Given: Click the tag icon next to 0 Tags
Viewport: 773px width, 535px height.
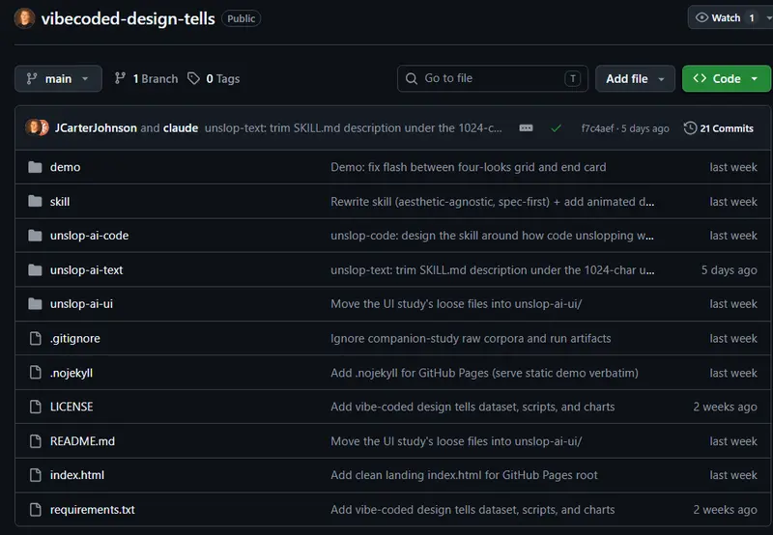Looking at the screenshot, I should pos(194,78).
